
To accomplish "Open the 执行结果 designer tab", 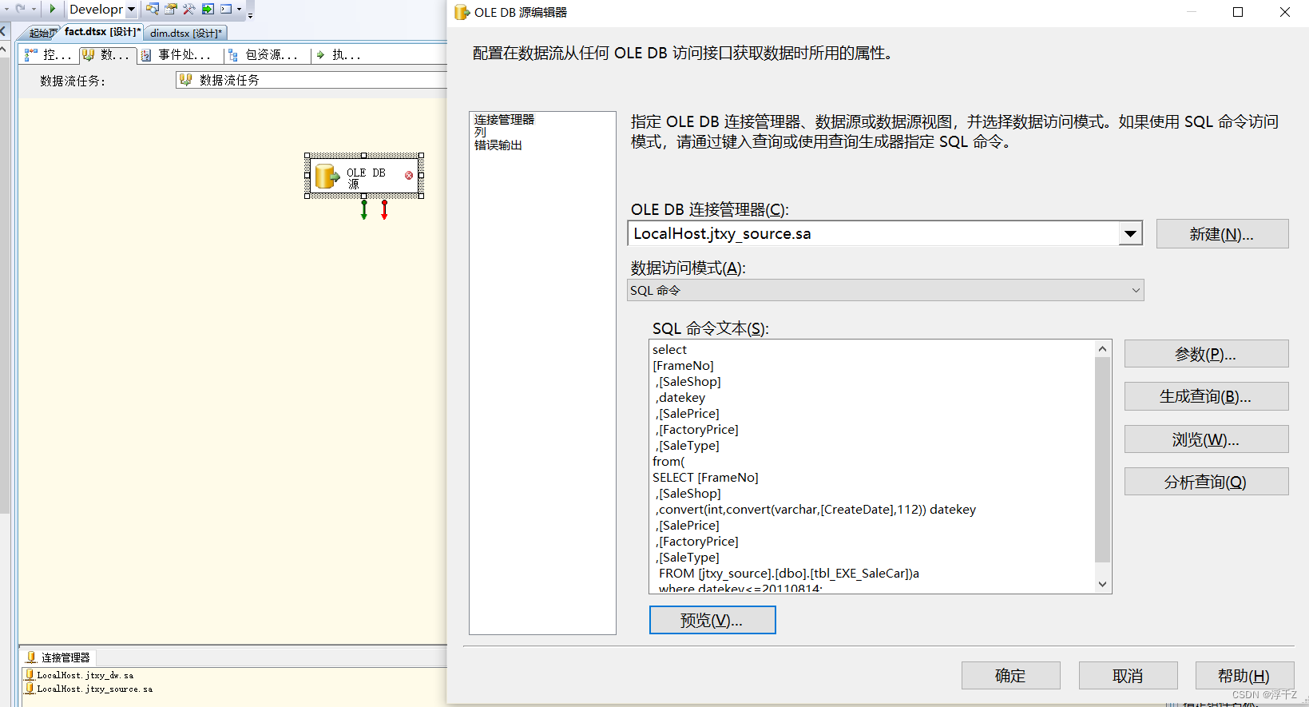I will 339,54.
